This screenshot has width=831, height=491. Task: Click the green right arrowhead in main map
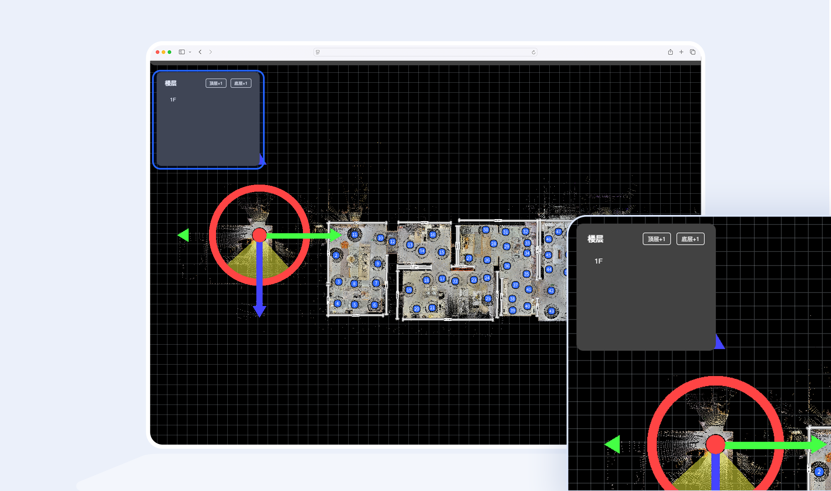[x=335, y=236]
